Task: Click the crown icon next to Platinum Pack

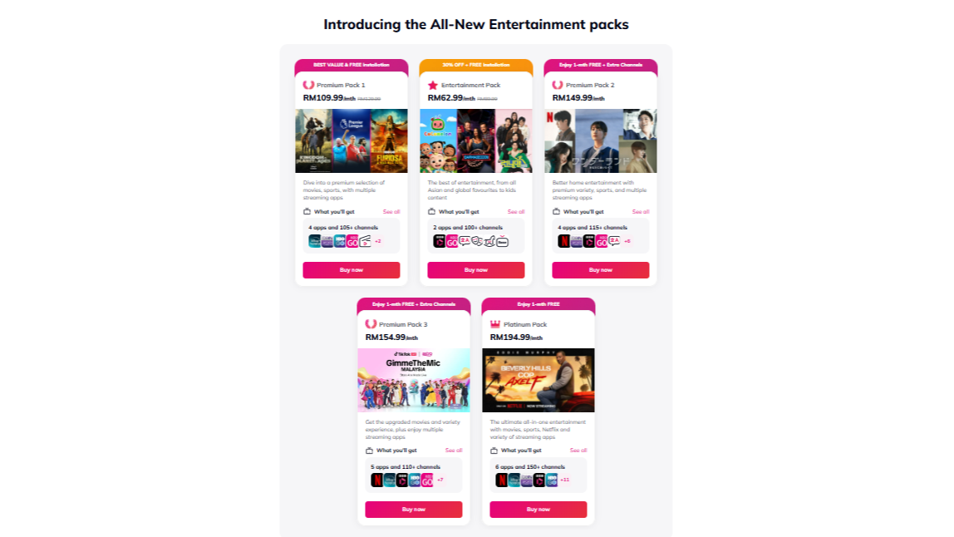Action: [495, 324]
